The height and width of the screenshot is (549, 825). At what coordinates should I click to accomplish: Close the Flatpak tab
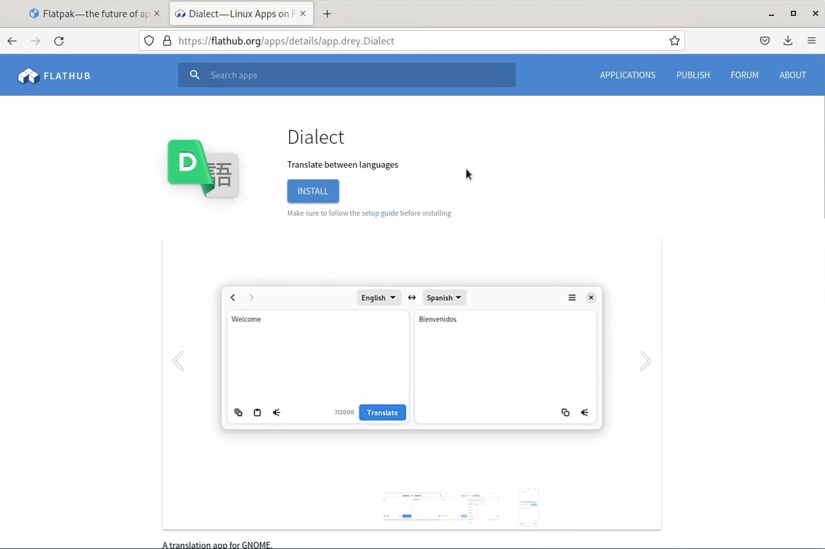pyautogui.click(x=157, y=13)
